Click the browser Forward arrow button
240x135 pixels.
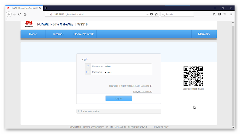(x=14, y=14)
